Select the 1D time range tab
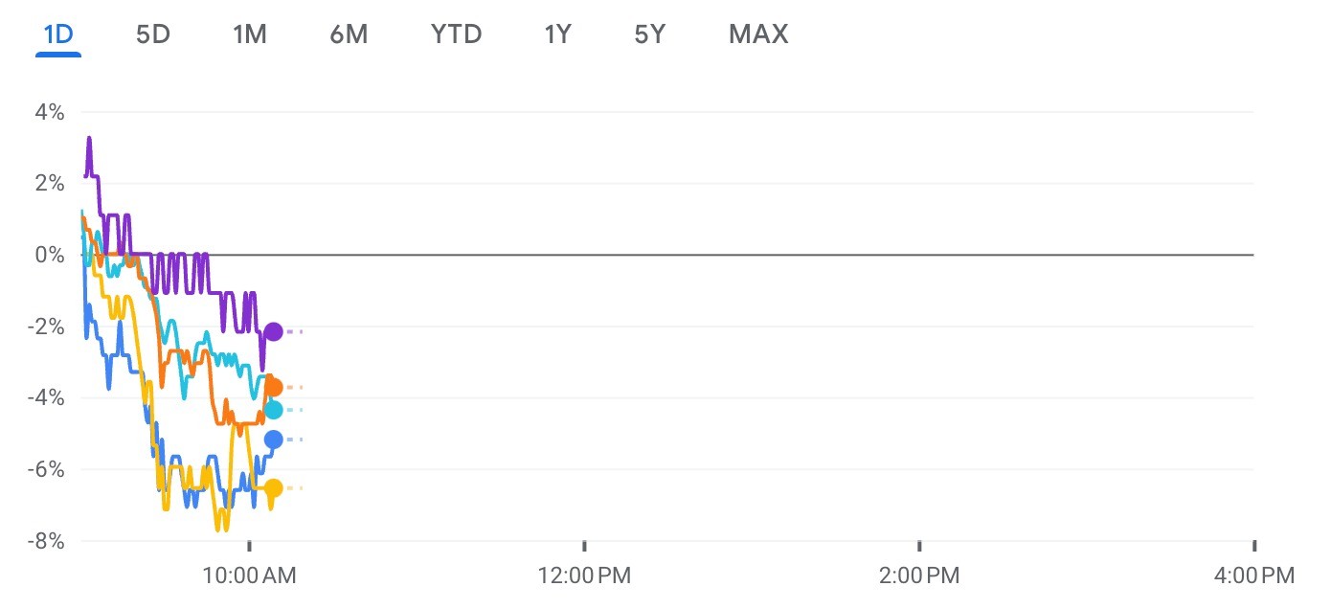1331x609 pixels. coord(58,34)
